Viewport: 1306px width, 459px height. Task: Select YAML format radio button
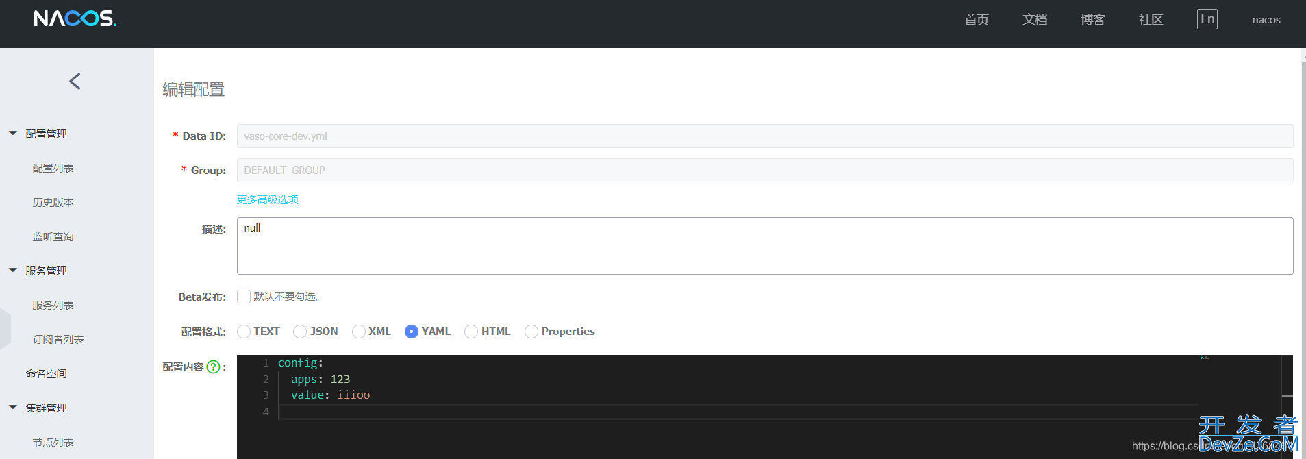coord(412,332)
